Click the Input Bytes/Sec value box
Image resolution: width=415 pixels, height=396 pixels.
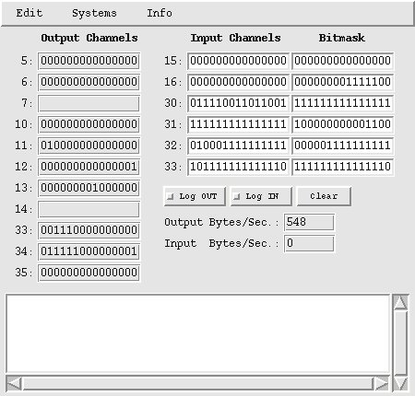pos(309,243)
